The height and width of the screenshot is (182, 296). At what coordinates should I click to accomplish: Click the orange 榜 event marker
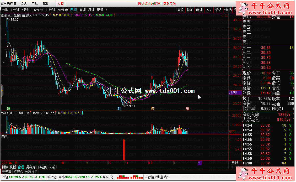click(153, 108)
